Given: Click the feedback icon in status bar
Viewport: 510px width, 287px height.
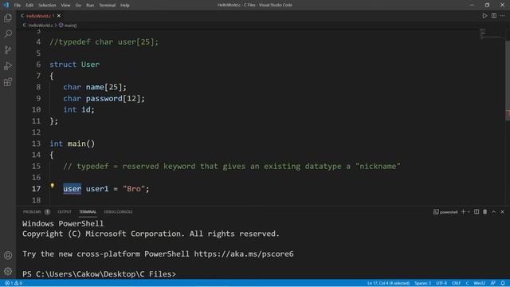Looking at the screenshot, I should [493, 283].
